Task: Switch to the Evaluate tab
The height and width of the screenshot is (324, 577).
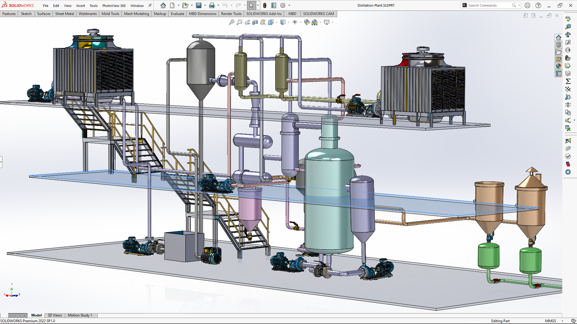Action: [178, 14]
